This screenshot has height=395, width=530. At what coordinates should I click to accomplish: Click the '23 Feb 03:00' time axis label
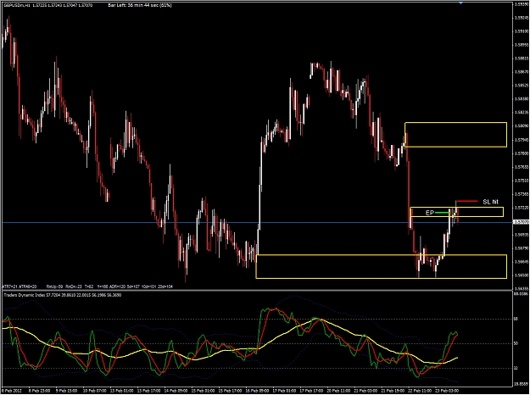447,391
